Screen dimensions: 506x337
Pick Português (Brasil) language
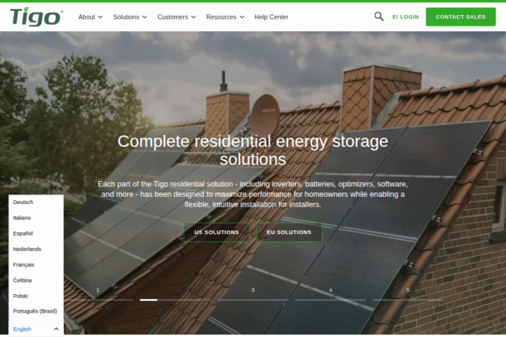(x=35, y=311)
